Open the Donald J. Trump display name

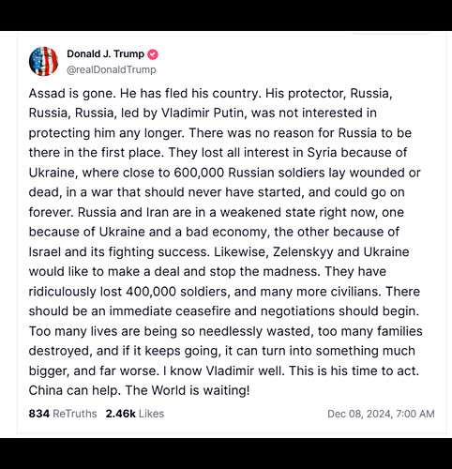[105, 54]
